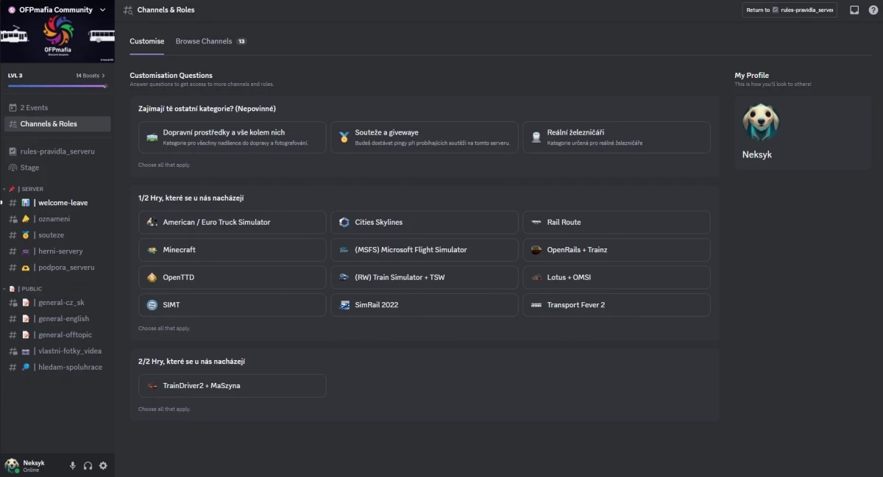
Task: Open the Inbox icon in the header
Action: 854,10
